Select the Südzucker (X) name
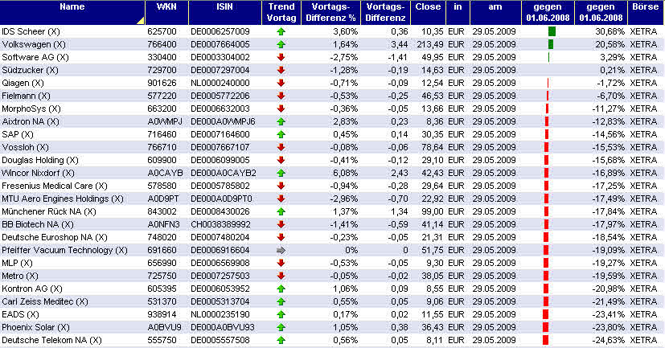 (x=30, y=71)
